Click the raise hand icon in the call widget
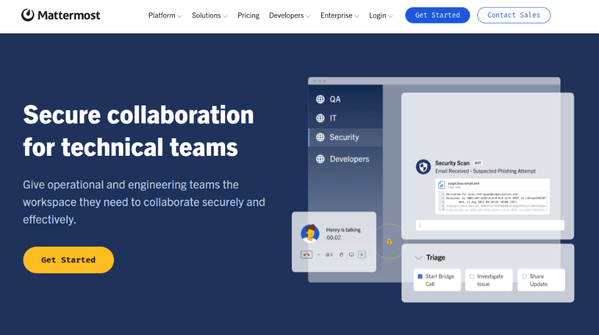Viewport: 599px width, 335px height. [342, 255]
